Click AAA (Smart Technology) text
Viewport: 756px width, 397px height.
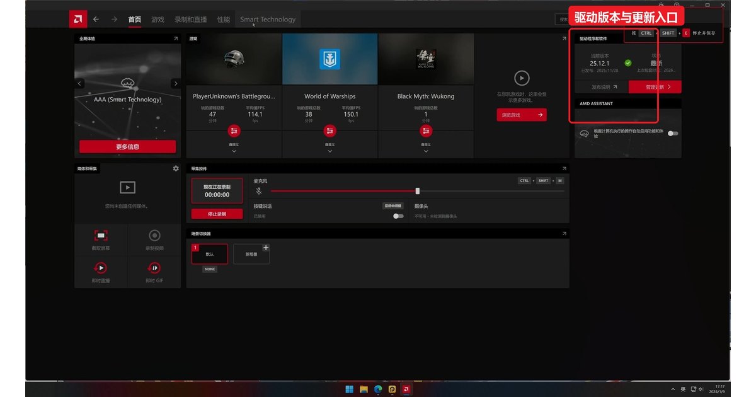click(127, 100)
